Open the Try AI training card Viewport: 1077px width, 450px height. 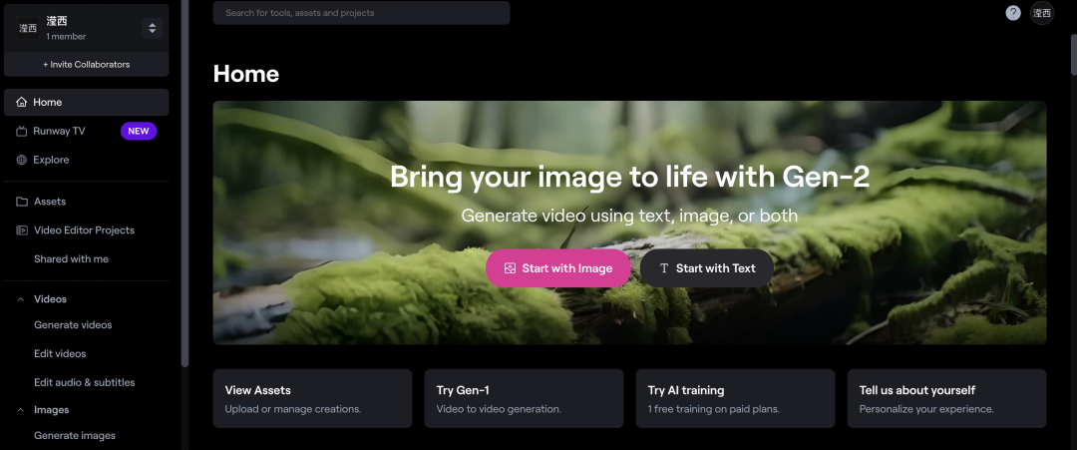[x=736, y=398]
